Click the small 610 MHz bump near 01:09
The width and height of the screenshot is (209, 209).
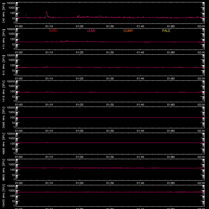tap(47, 67)
